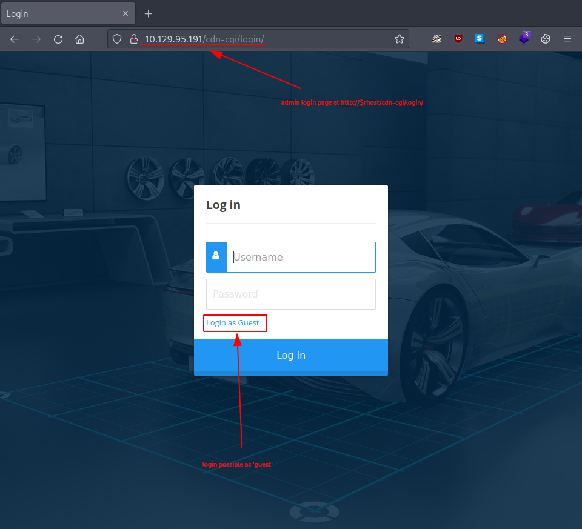Bookmark this page with the star icon
The height and width of the screenshot is (529, 582).
(399, 39)
